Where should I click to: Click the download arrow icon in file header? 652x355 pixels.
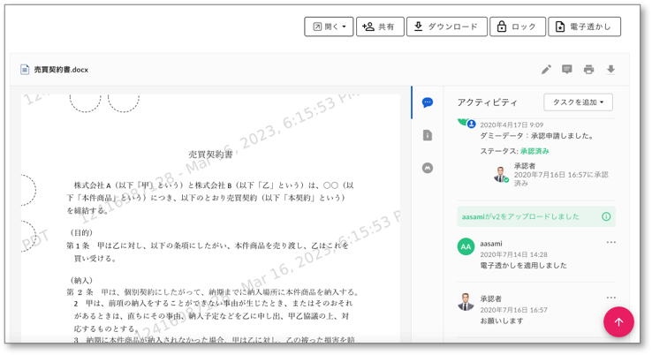point(610,70)
